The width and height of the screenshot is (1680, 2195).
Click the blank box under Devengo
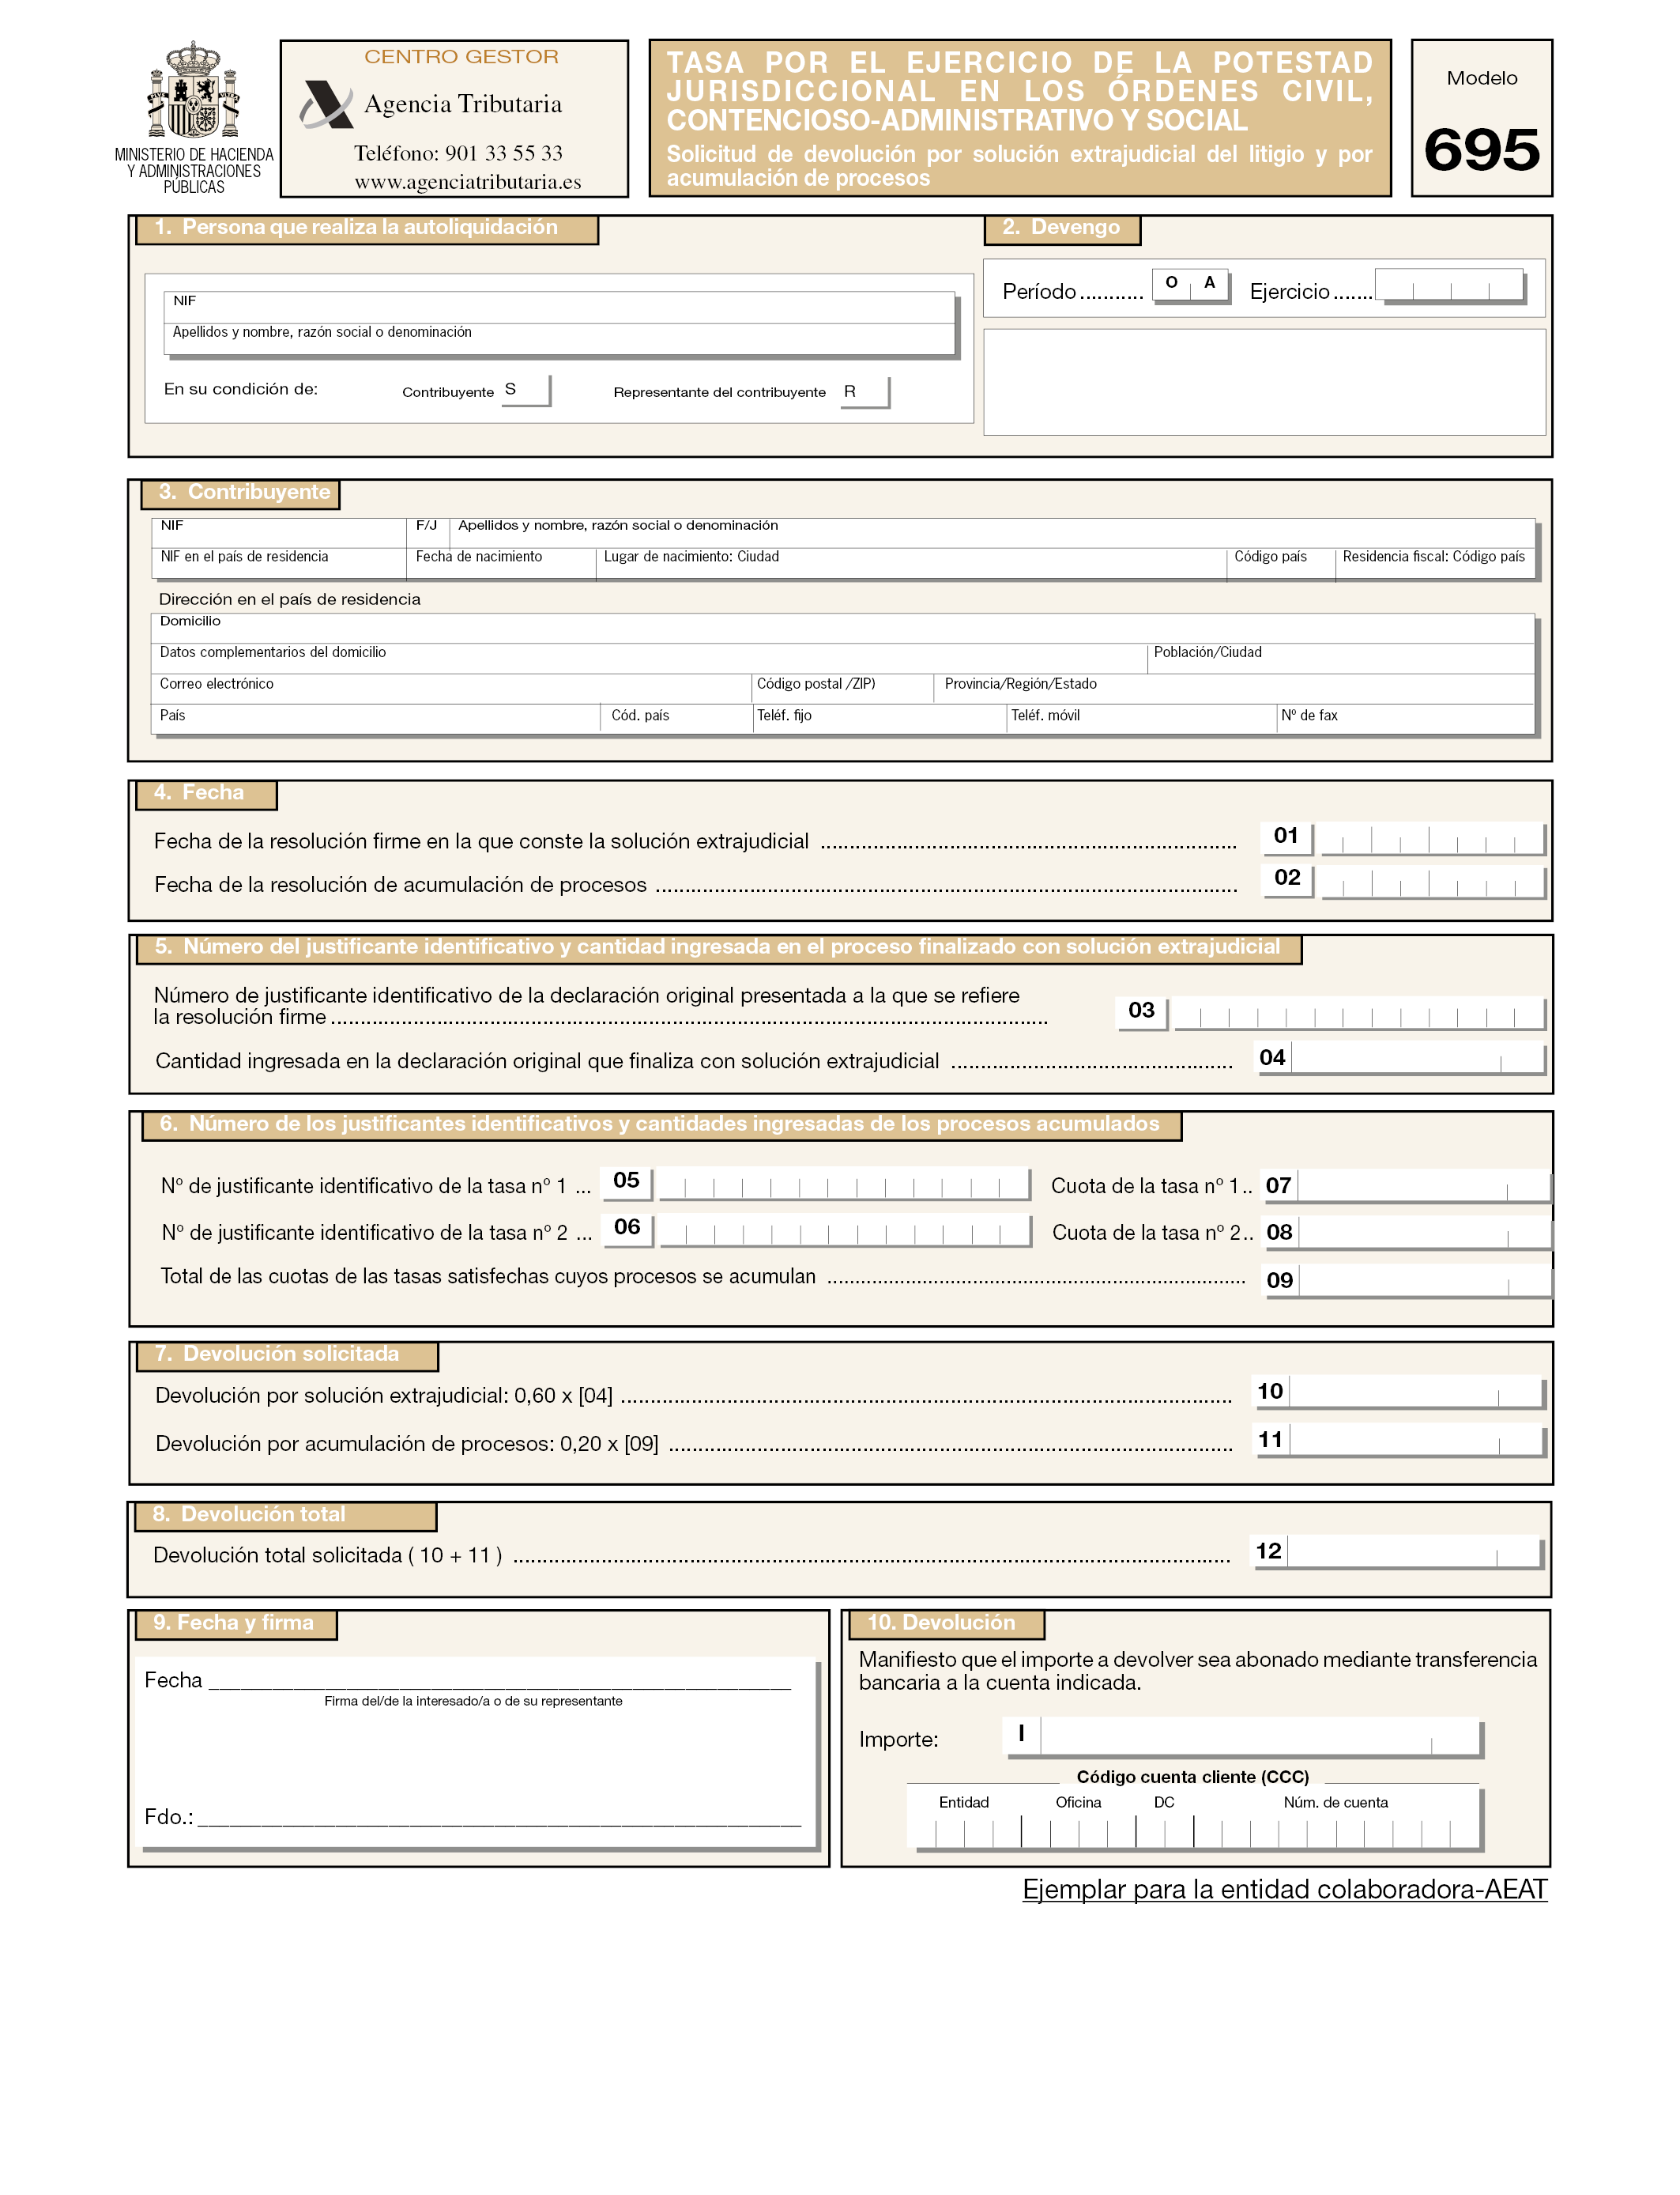1264,382
